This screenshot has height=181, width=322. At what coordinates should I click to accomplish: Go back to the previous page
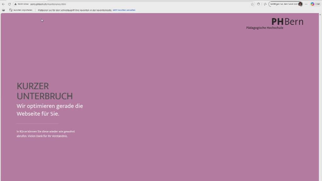tap(3, 4)
